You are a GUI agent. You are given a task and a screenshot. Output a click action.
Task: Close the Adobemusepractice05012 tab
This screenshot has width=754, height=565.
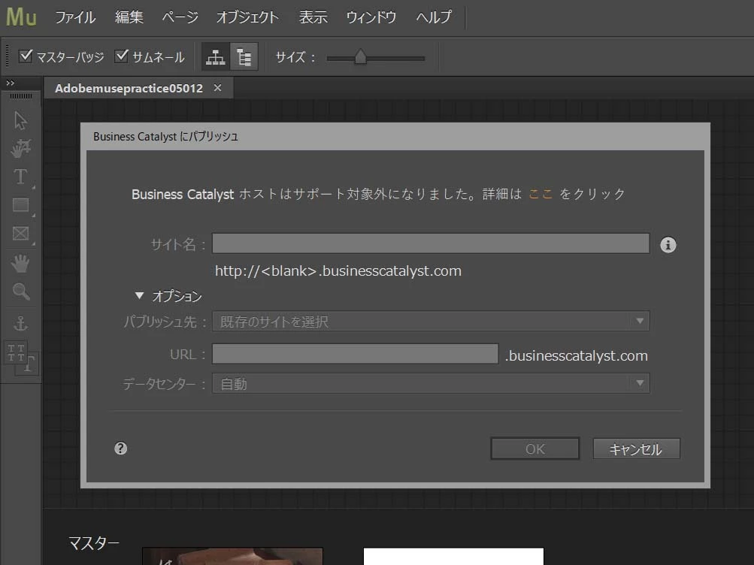pyautogui.click(x=217, y=88)
